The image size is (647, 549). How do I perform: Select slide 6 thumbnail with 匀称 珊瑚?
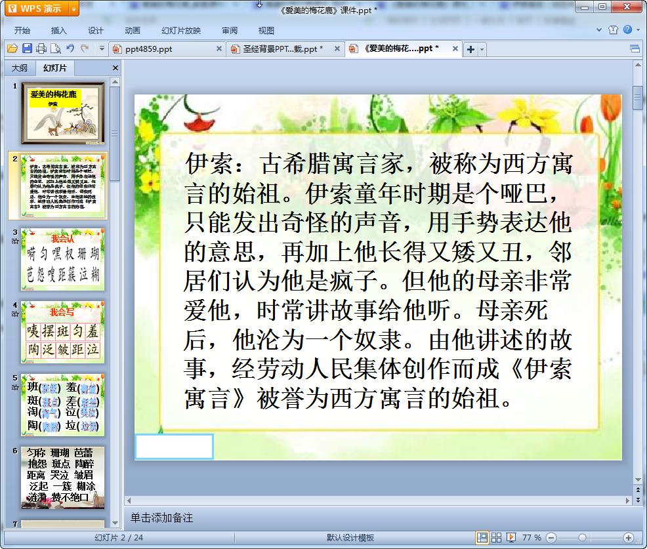tap(63, 478)
